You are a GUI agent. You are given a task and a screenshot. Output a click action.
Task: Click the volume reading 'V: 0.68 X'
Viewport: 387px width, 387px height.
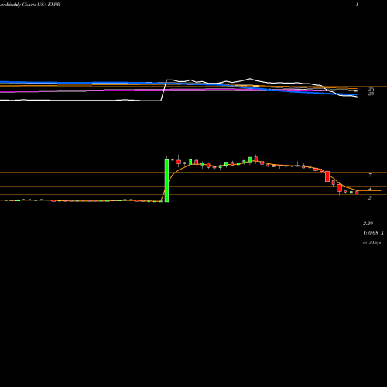(x=373, y=233)
